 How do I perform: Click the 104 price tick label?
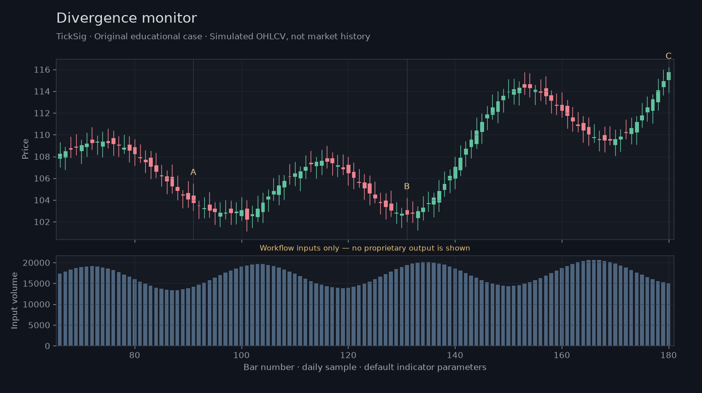(x=42, y=201)
